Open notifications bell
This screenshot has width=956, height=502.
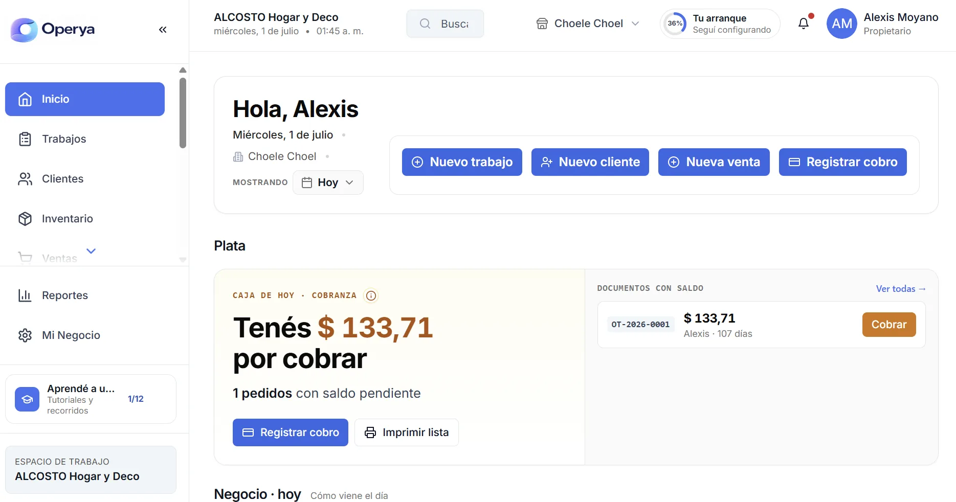click(x=804, y=24)
